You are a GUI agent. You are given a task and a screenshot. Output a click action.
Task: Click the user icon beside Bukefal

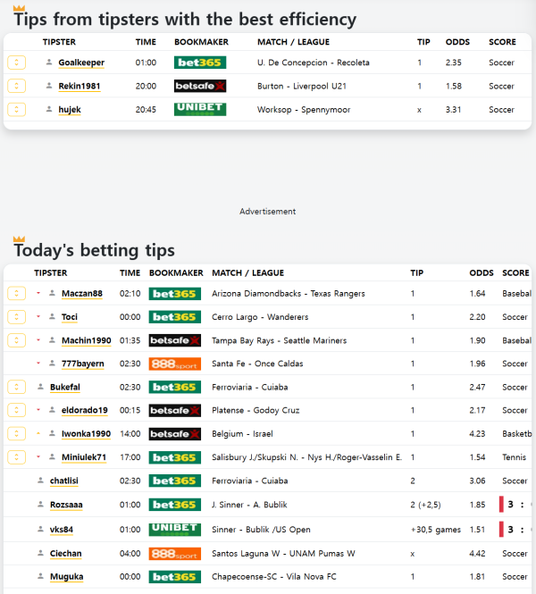click(41, 387)
